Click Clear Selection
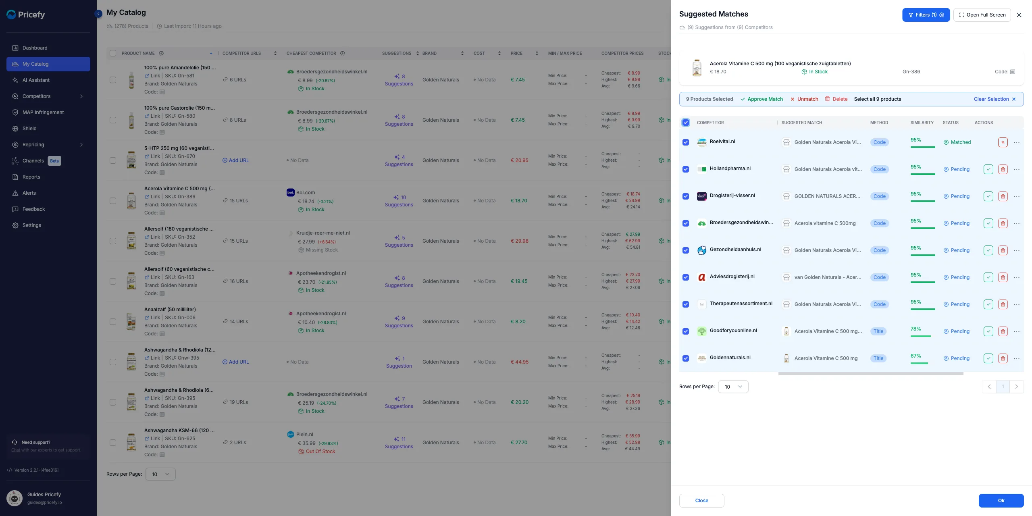 [995, 99]
